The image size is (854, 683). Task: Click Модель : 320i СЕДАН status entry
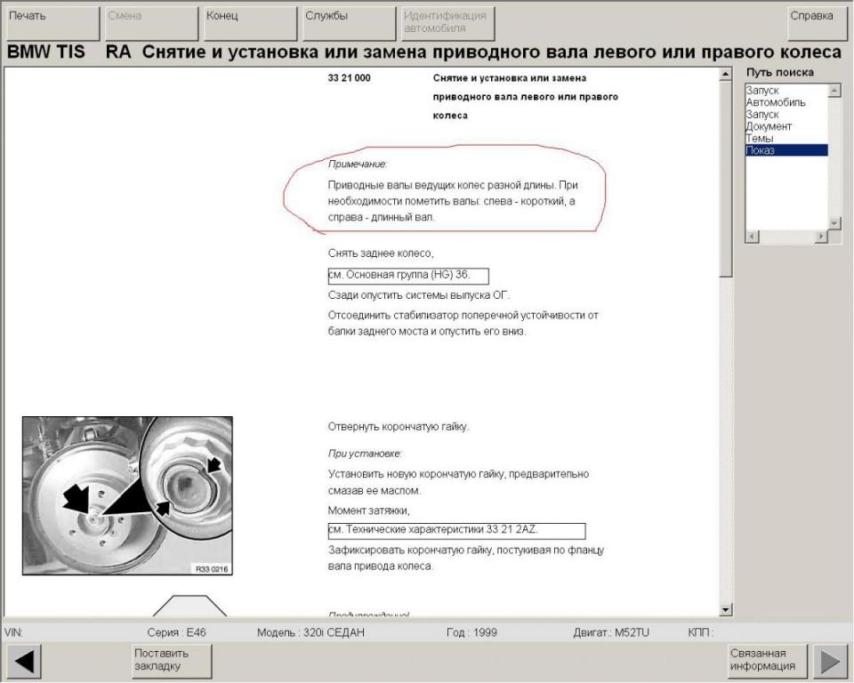[310, 632]
